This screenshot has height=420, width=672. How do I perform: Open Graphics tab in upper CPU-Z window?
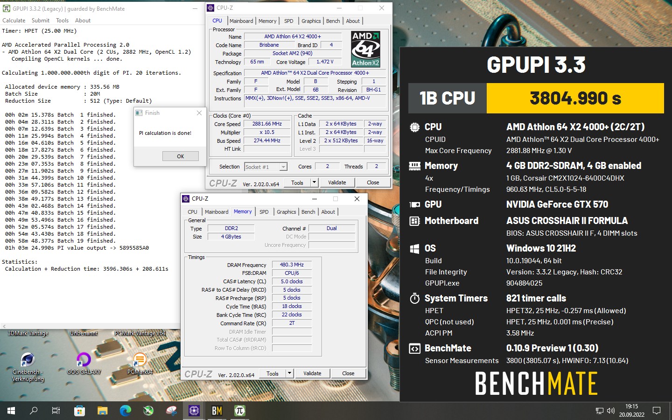click(x=311, y=21)
